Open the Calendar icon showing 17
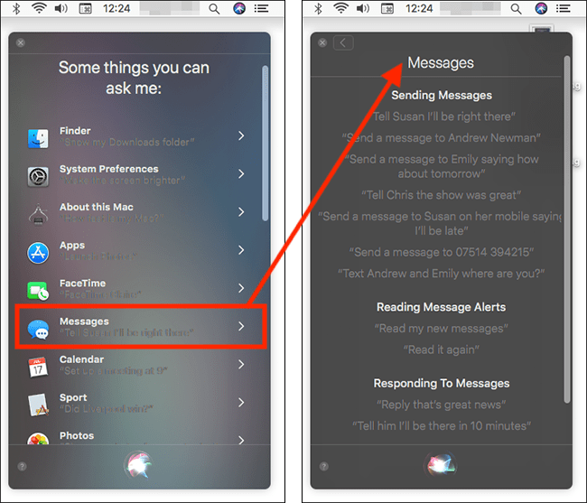This screenshot has height=503, width=587. pyautogui.click(x=38, y=367)
